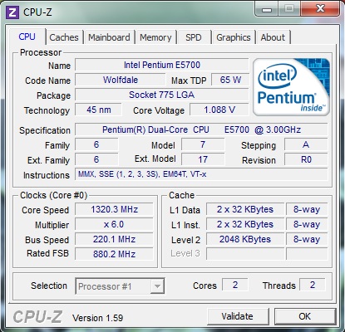
Task: Click the L1 Data size 2 x 32 KBytes
Action: (x=245, y=209)
